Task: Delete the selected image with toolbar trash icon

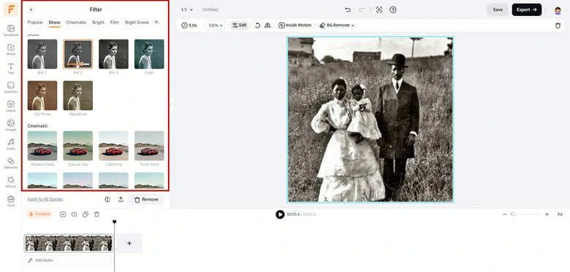Action: tap(558, 26)
